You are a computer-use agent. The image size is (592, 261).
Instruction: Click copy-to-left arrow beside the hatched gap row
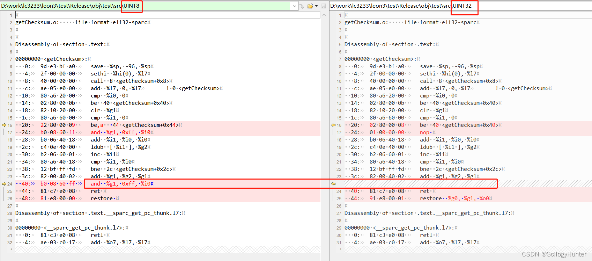tap(333, 184)
